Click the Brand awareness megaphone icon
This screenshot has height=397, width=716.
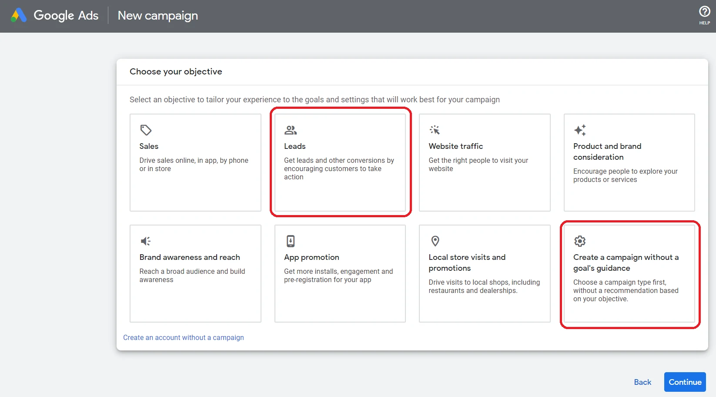pos(146,241)
